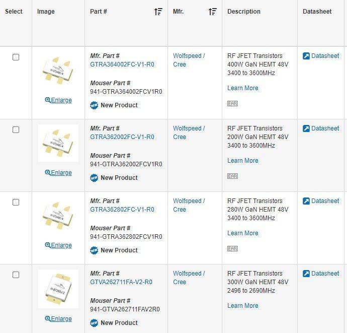The image size is (347, 333).
Task: Select the checkbox for GTRA364002FC-V1-R0
Action: pyautogui.click(x=16, y=57)
